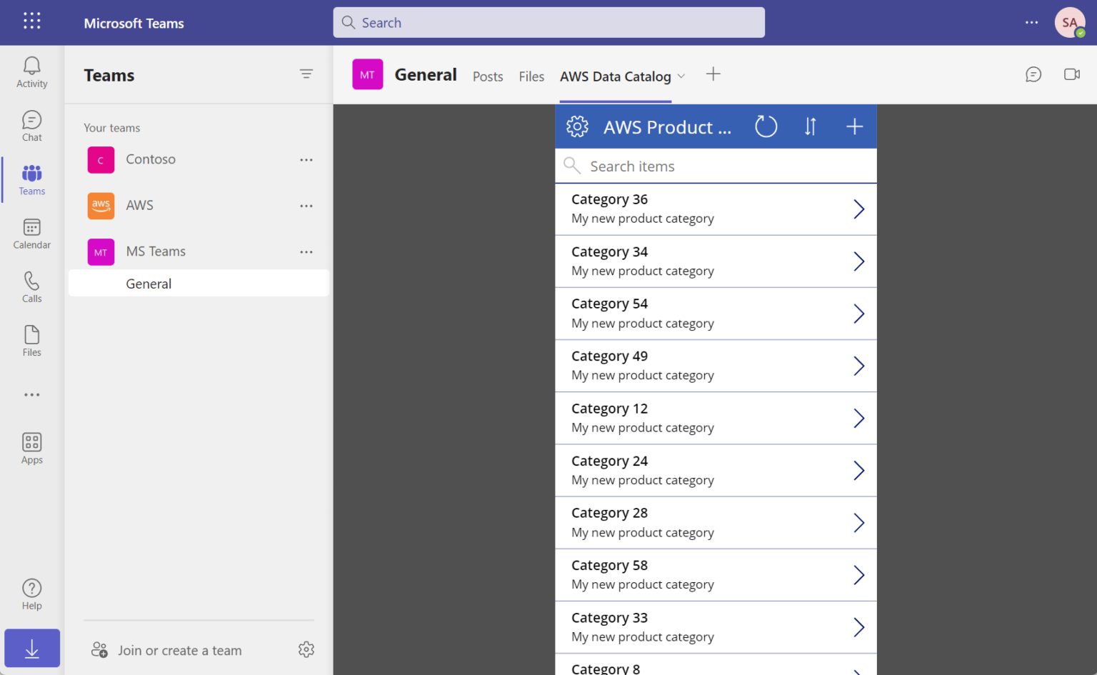The width and height of the screenshot is (1097, 675).
Task: Open Chat in the sidebar
Action: click(31, 126)
